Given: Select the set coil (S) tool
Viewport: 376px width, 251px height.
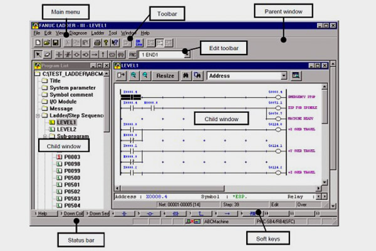Looking at the screenshot, I should click(x=112, y=55).
